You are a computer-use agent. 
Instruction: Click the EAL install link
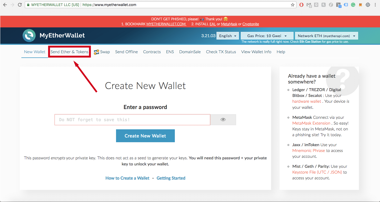213,24
